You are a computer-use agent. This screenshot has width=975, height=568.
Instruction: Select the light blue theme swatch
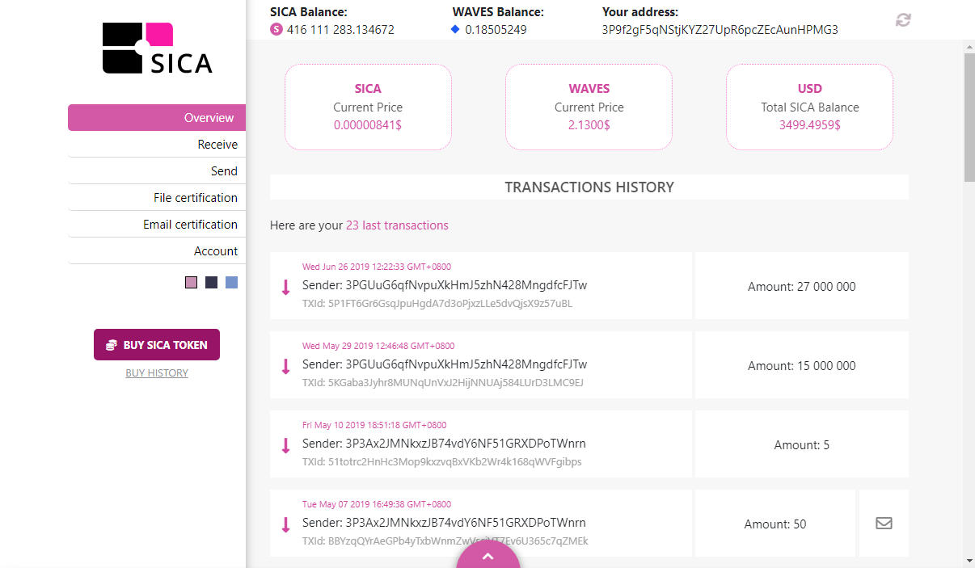pos(231,282)
